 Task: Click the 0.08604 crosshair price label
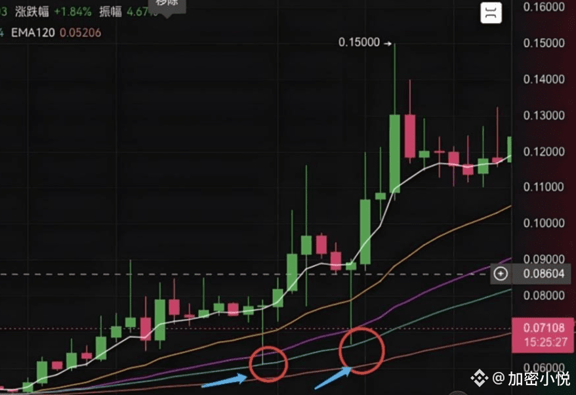click(544, 274)
